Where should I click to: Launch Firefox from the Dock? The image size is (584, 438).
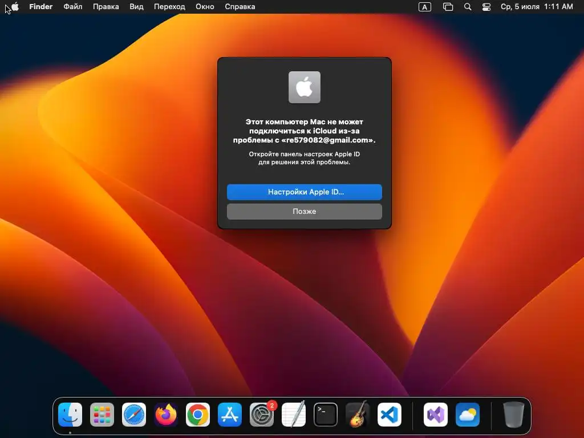pyautogui.click(x=166, y=415)
